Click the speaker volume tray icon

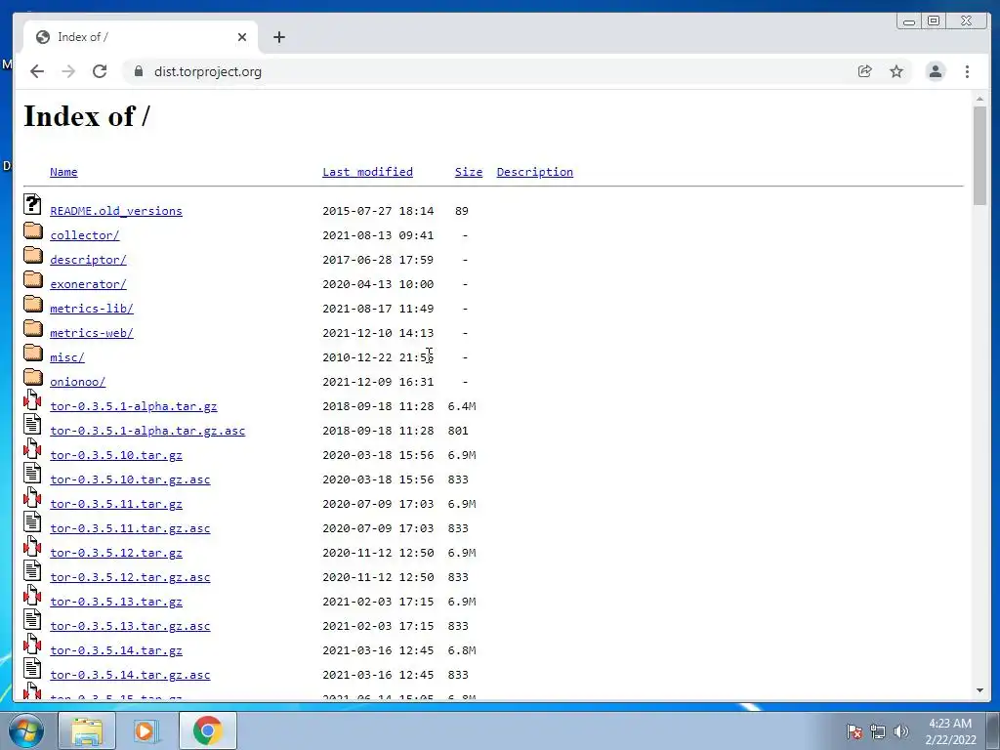click(x=901, y=731)
